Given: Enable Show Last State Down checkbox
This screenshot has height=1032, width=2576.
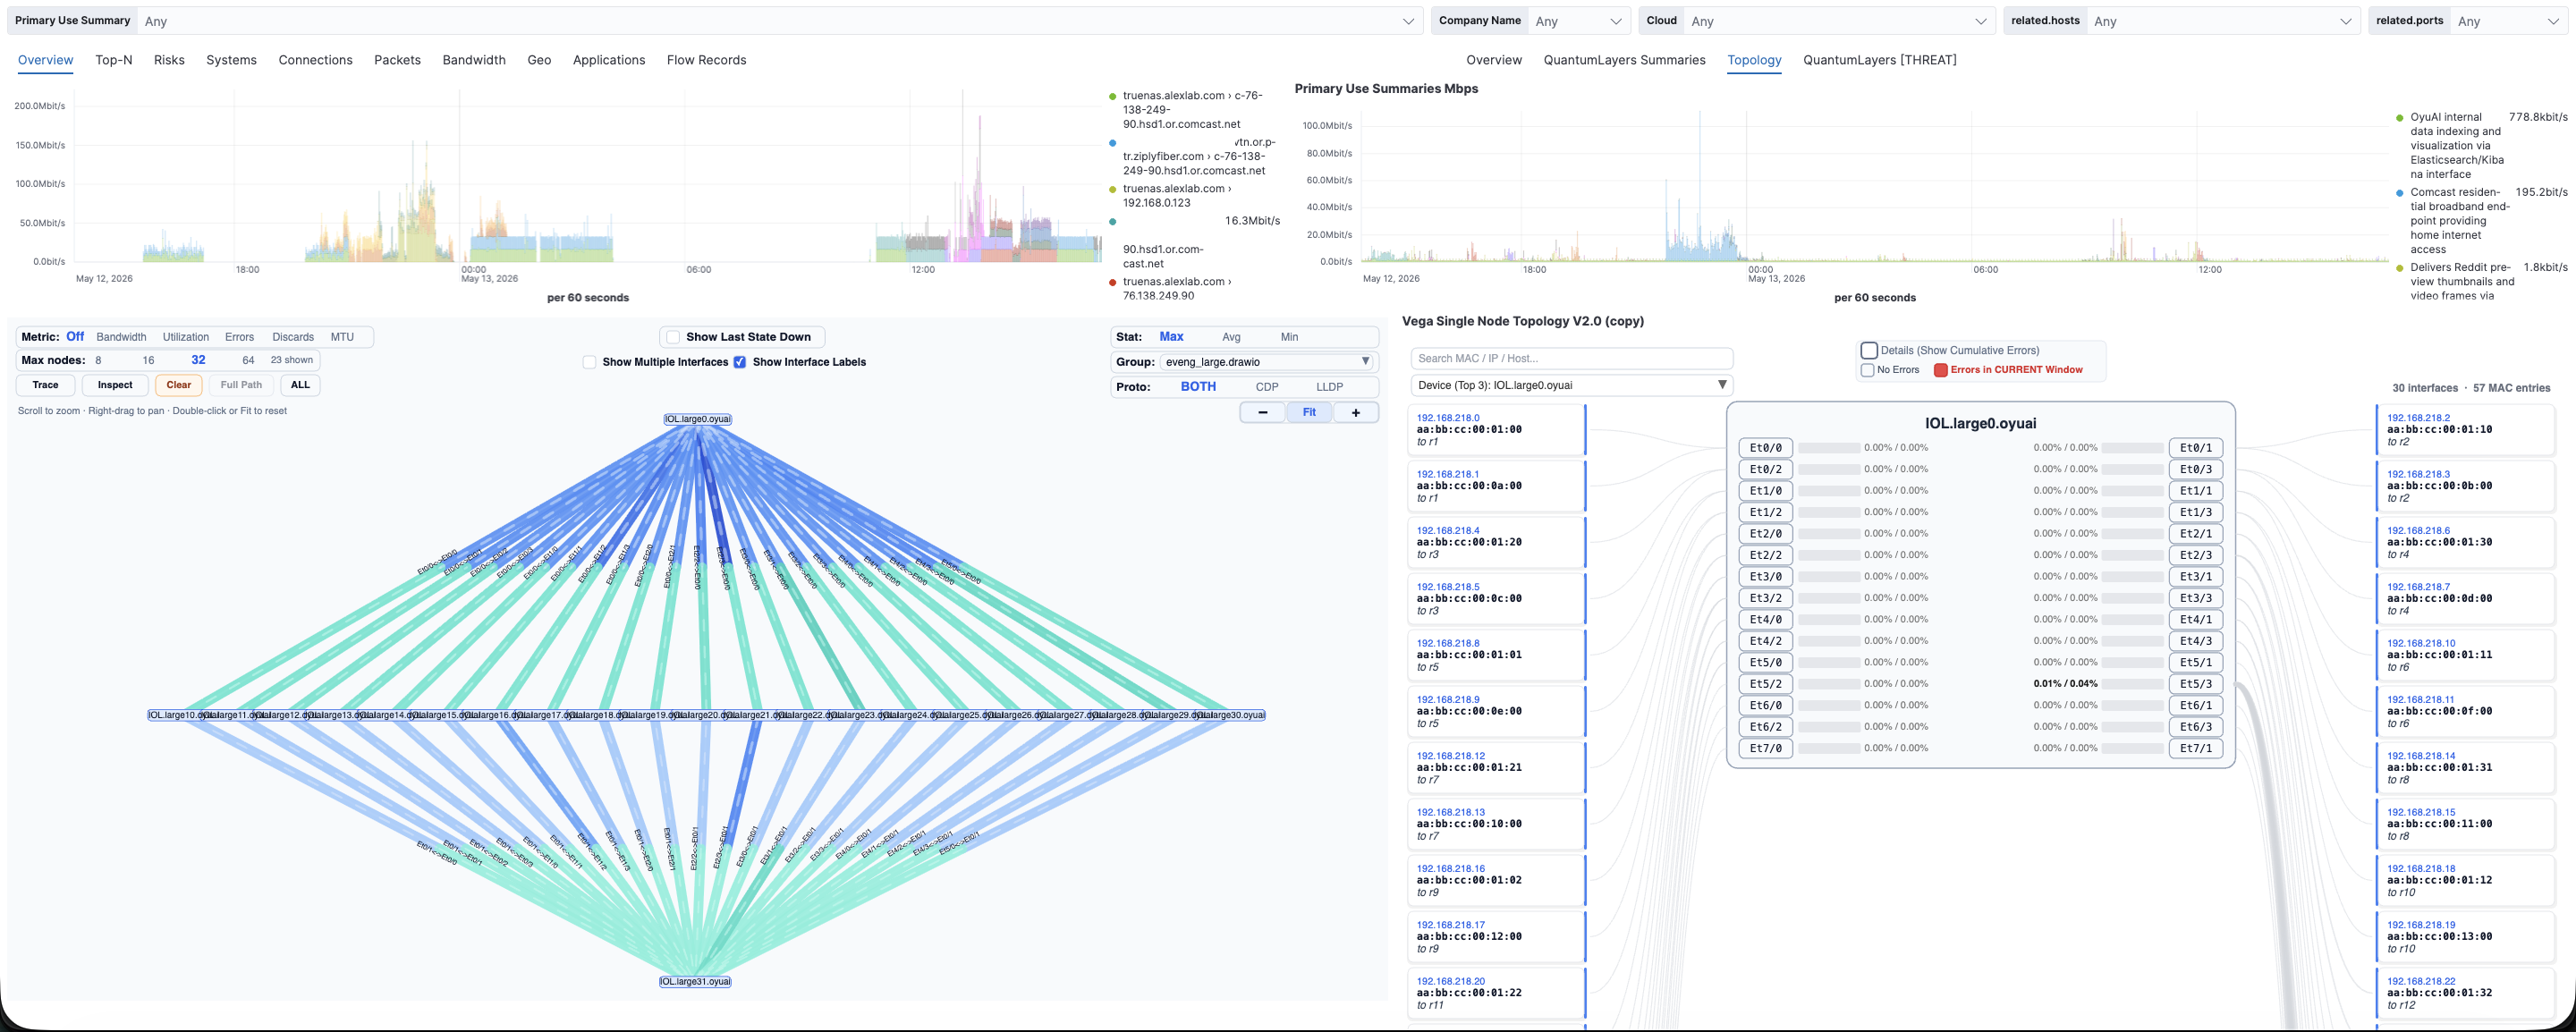Looking at the screenshot, I should [673, 337].
